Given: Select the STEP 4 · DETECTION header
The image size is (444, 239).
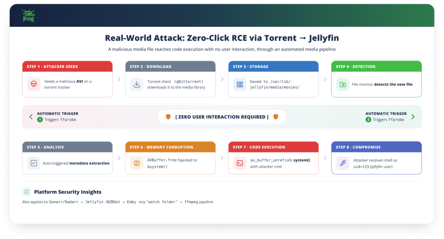Looking at the screenshot, I should 377,67.
